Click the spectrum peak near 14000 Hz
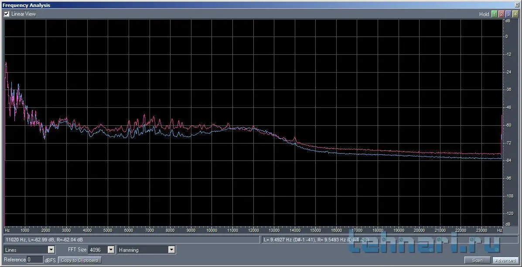Viewport: 522px width, 267px height. click(x=295, y=137)
